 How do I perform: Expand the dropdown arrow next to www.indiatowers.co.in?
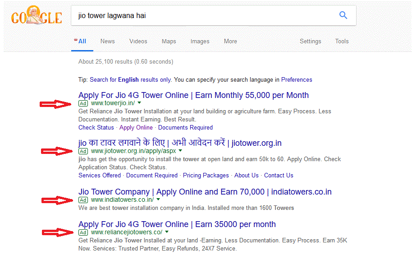pyautogui.click(x=158, y=200)
